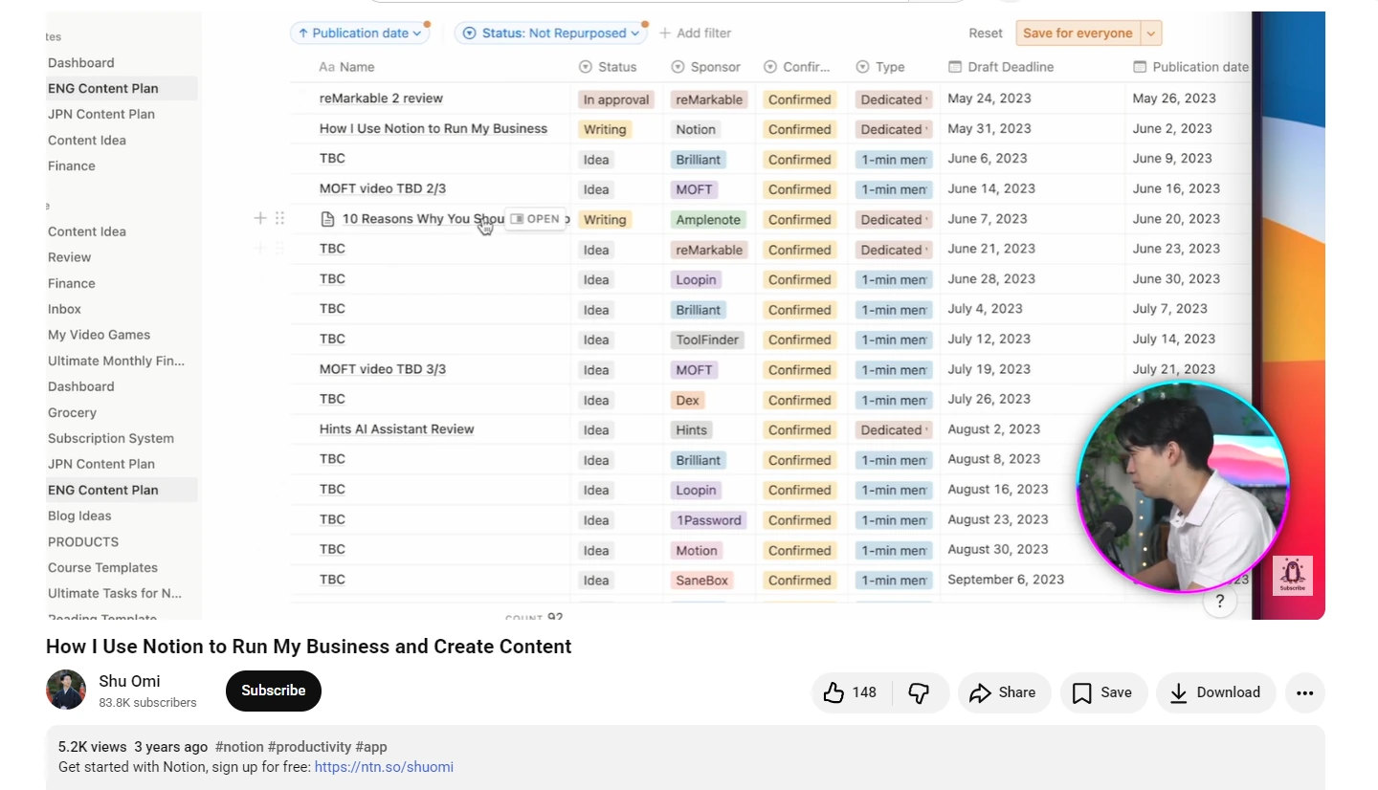Open JPN Content Plan in upper sidebar
Screen dimensions: 1378x790
point(101,114)
